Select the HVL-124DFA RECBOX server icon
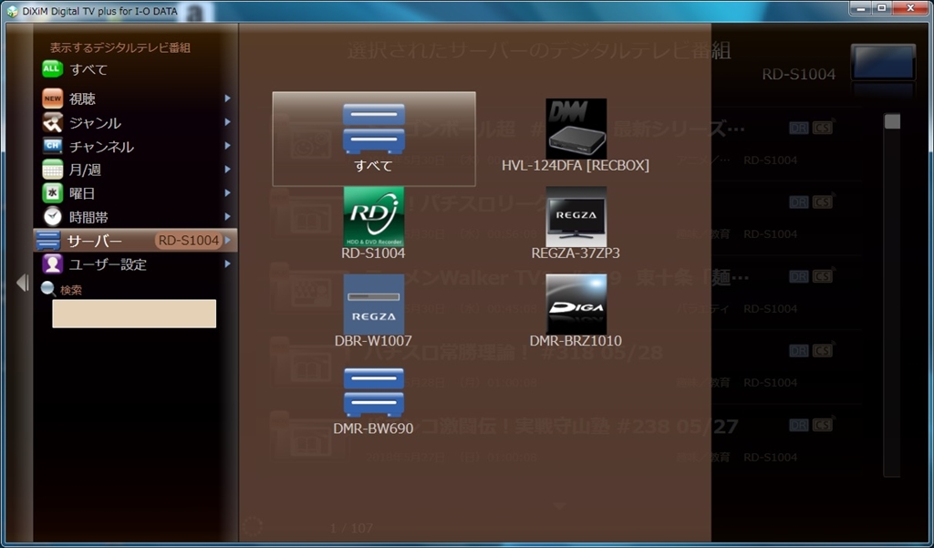Image resolution: width=934 pixels, height=548 pixels. (x=576, y=128)
